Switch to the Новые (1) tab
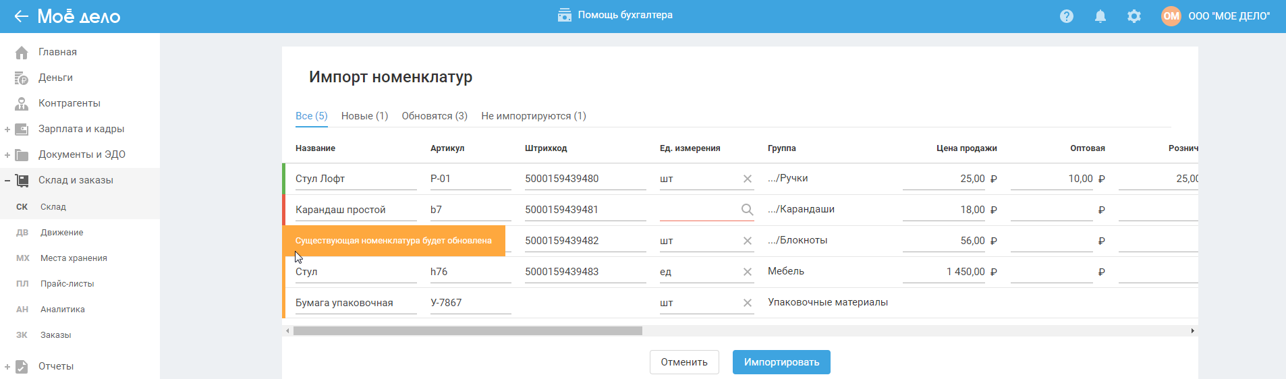The width and height of the screenshot is (1286, 379). 364,116
